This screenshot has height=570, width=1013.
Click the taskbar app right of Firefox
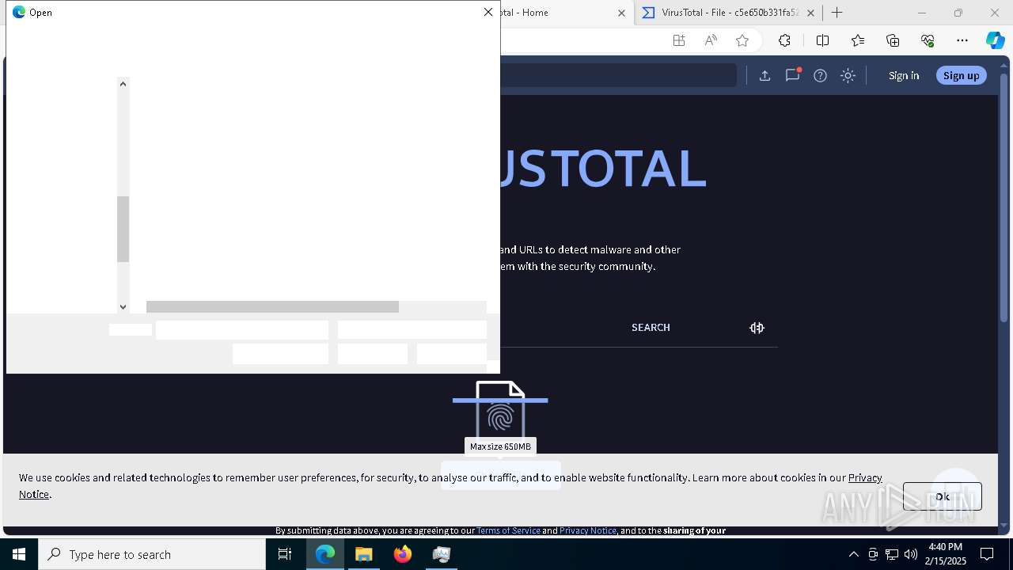(x=442, y=554)
